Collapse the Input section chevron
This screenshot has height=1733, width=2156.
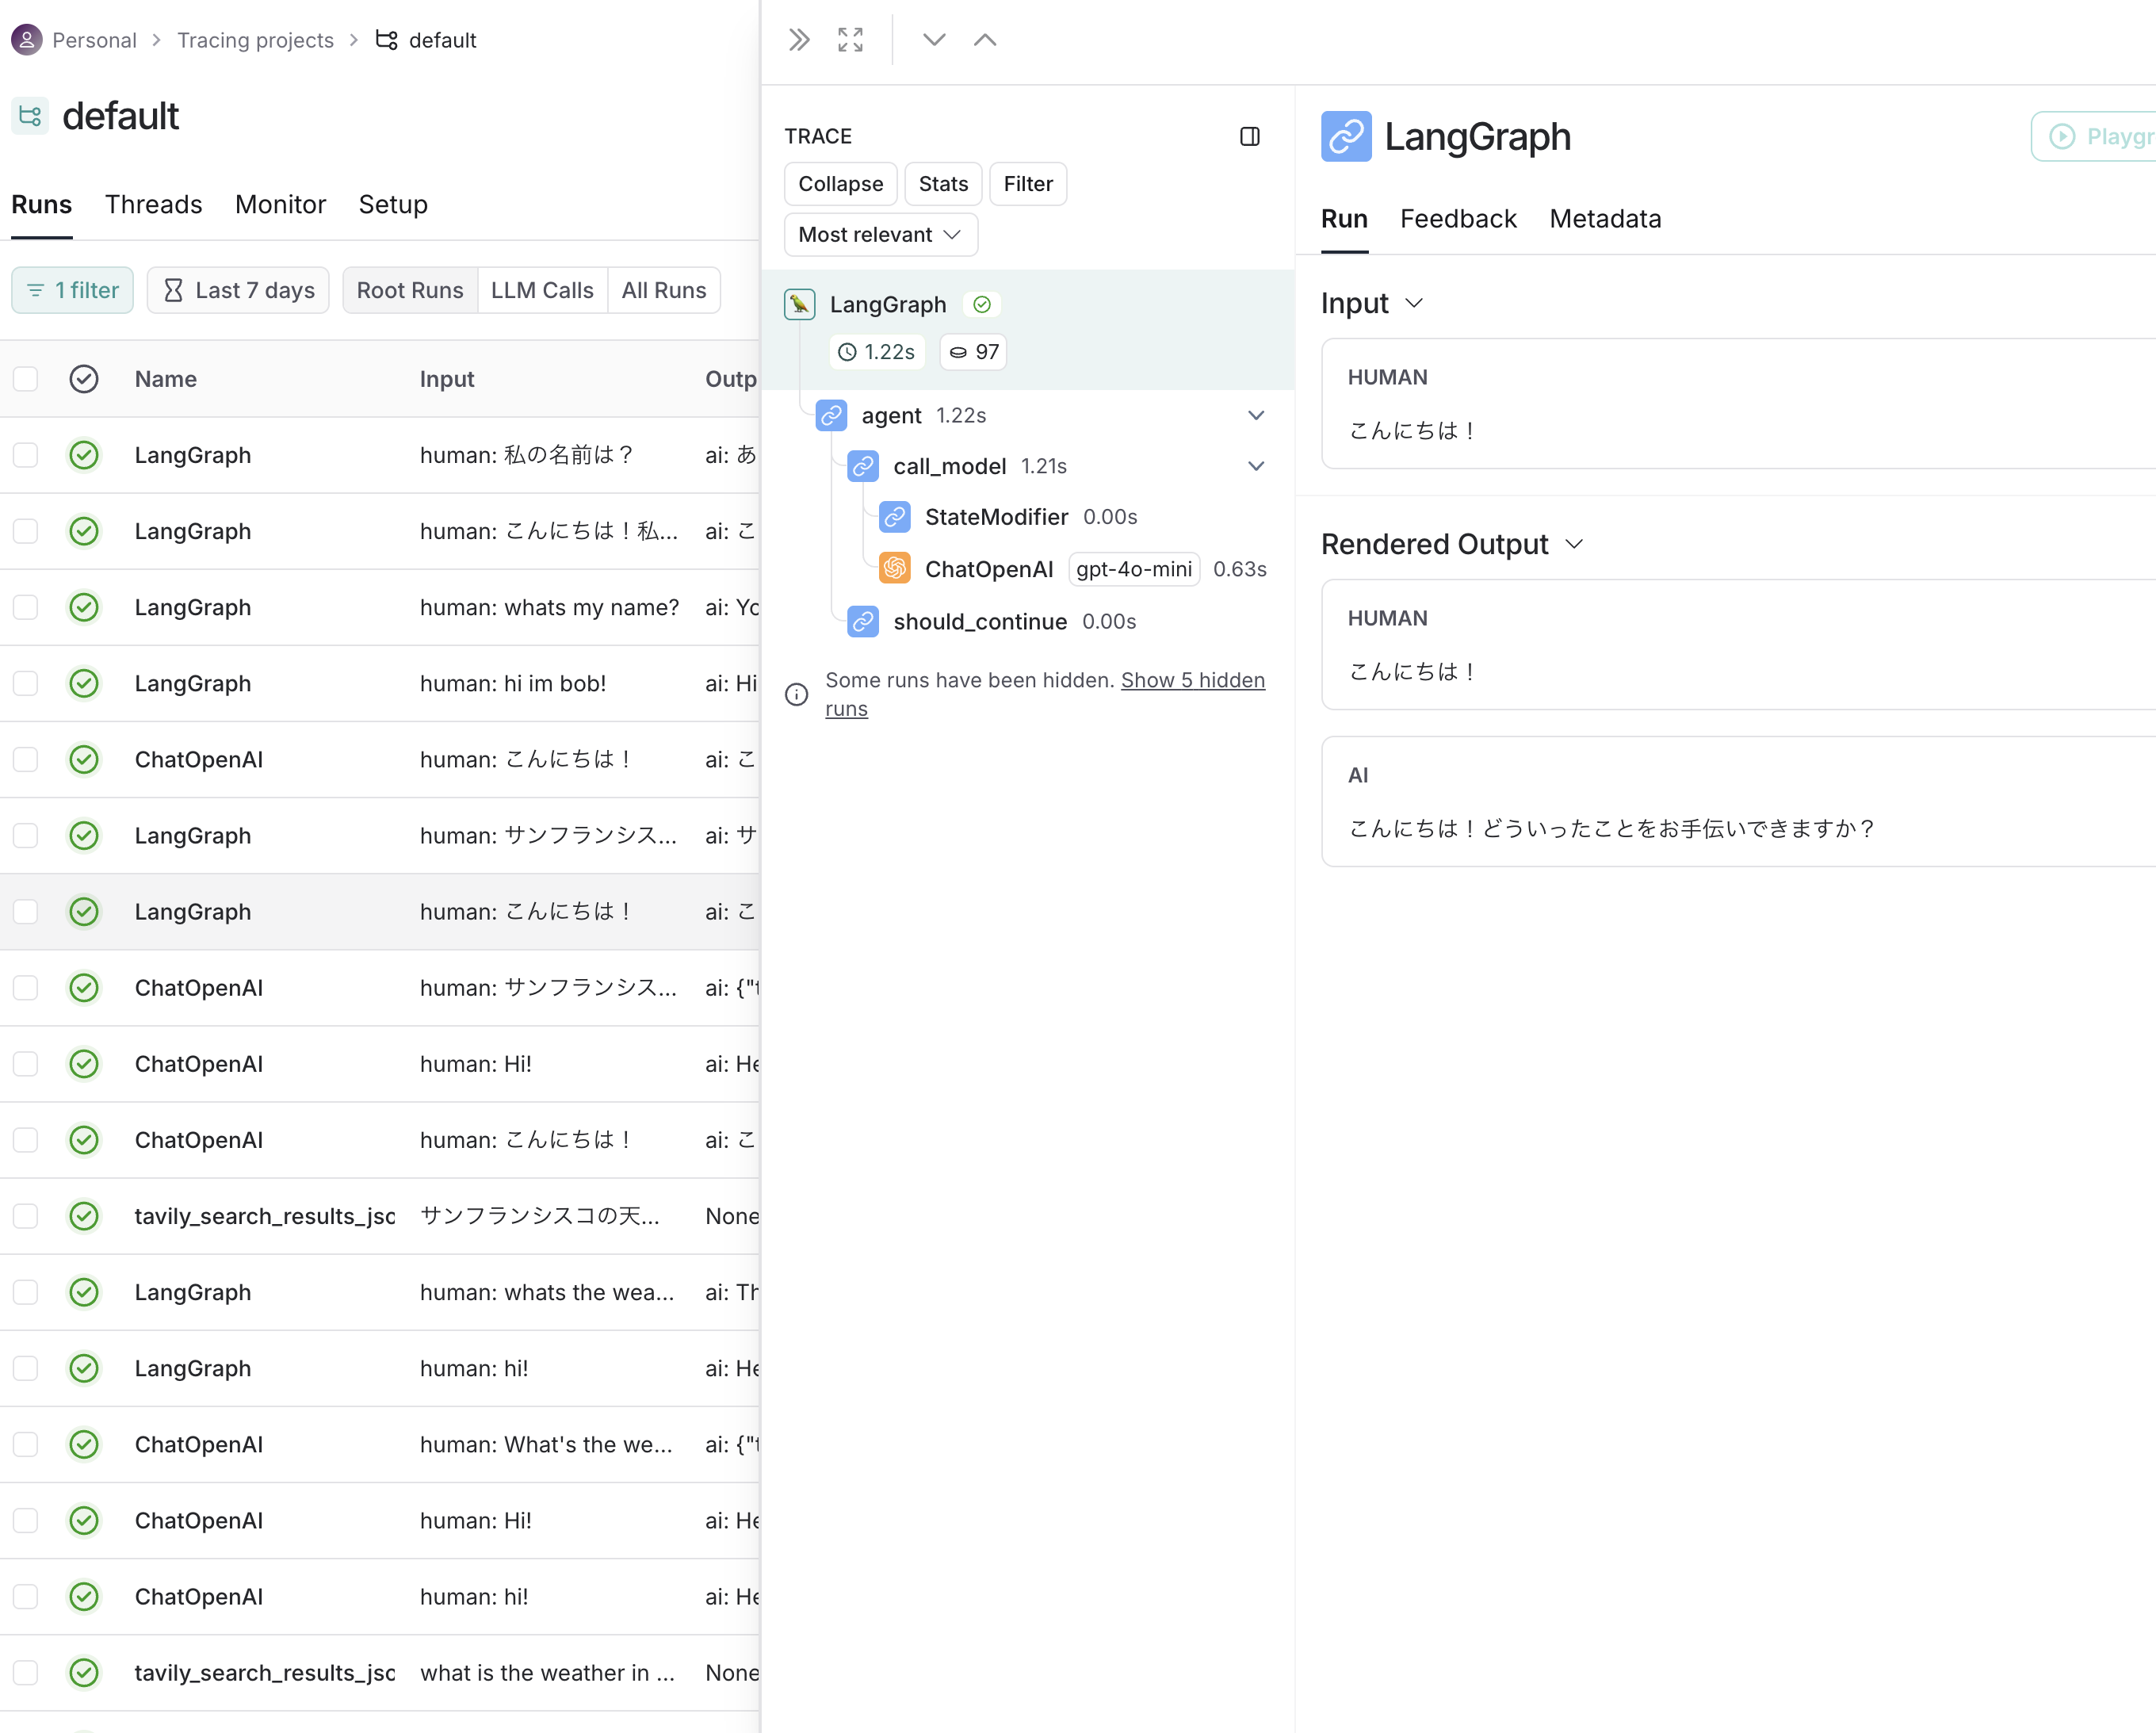coord(1415,303)
